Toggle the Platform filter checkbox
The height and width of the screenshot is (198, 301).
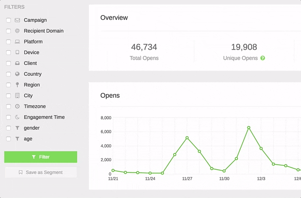tap(8, 41)
